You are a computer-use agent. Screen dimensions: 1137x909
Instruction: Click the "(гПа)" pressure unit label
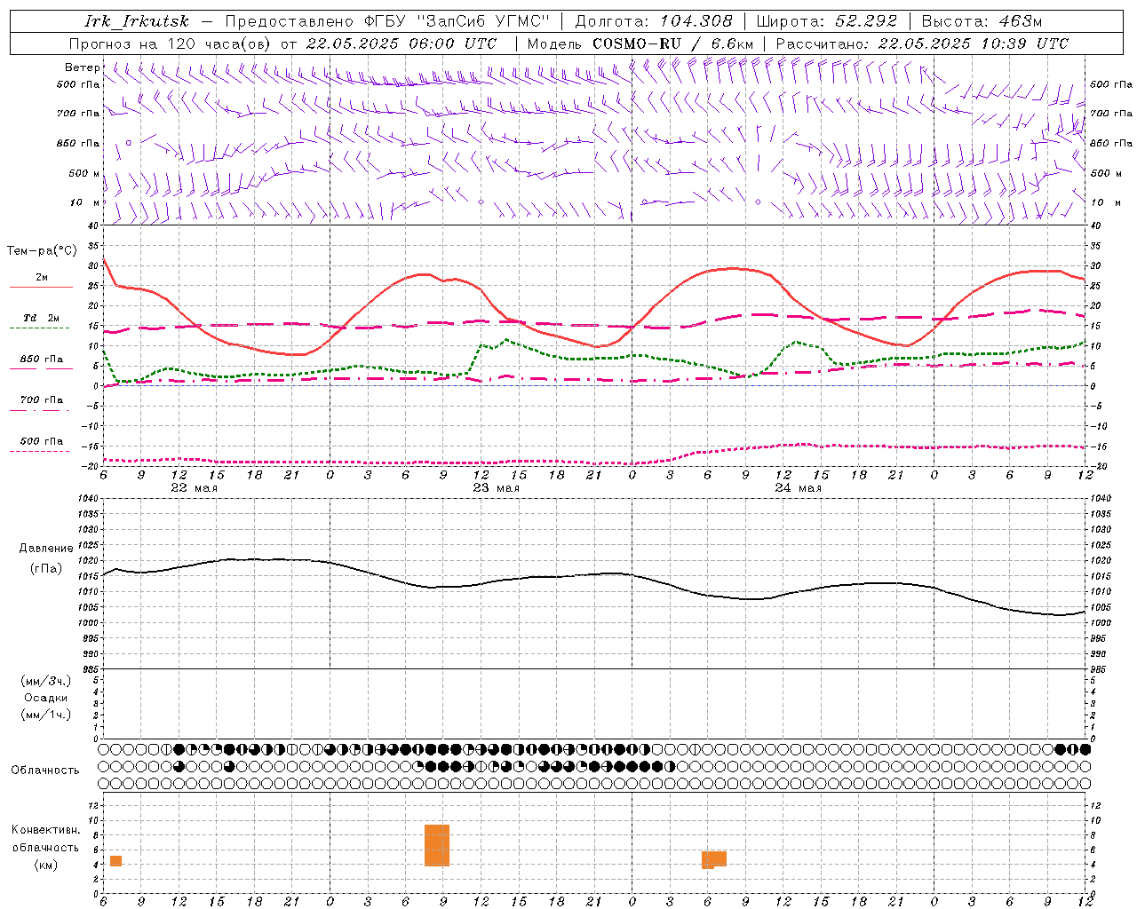[x=46, y=569]
